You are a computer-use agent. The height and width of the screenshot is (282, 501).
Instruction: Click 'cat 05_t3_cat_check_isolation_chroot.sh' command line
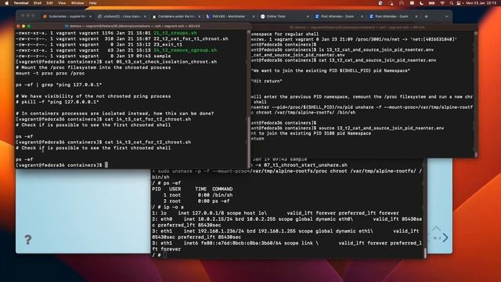click(160, 62)
